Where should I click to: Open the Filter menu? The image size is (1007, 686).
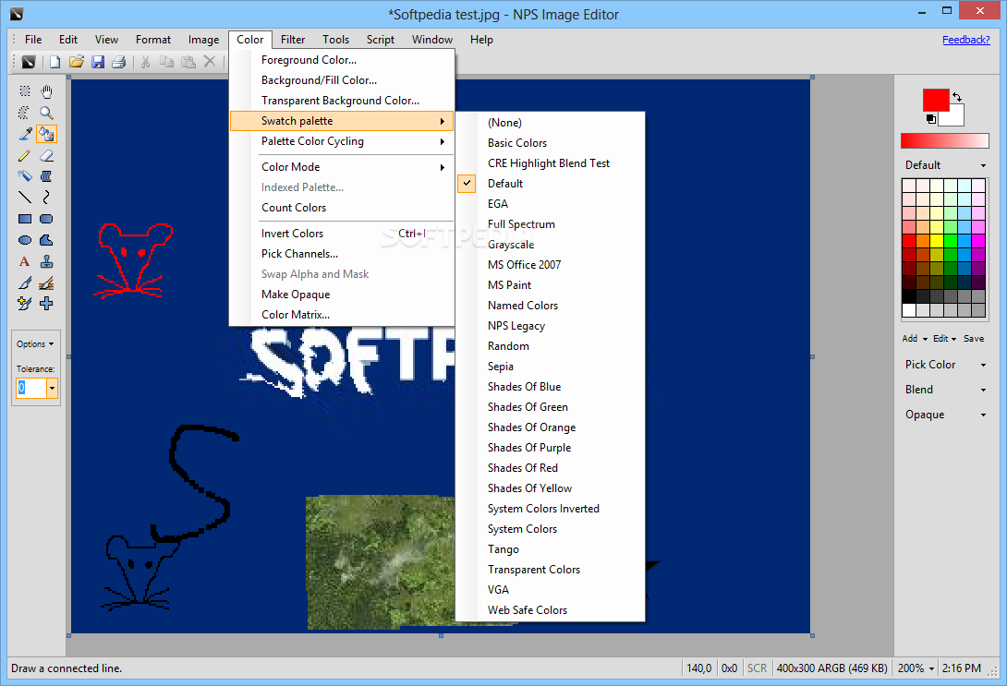[293, 40]
